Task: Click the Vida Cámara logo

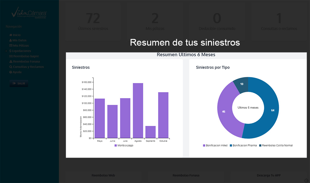Action: coord(29,13)
